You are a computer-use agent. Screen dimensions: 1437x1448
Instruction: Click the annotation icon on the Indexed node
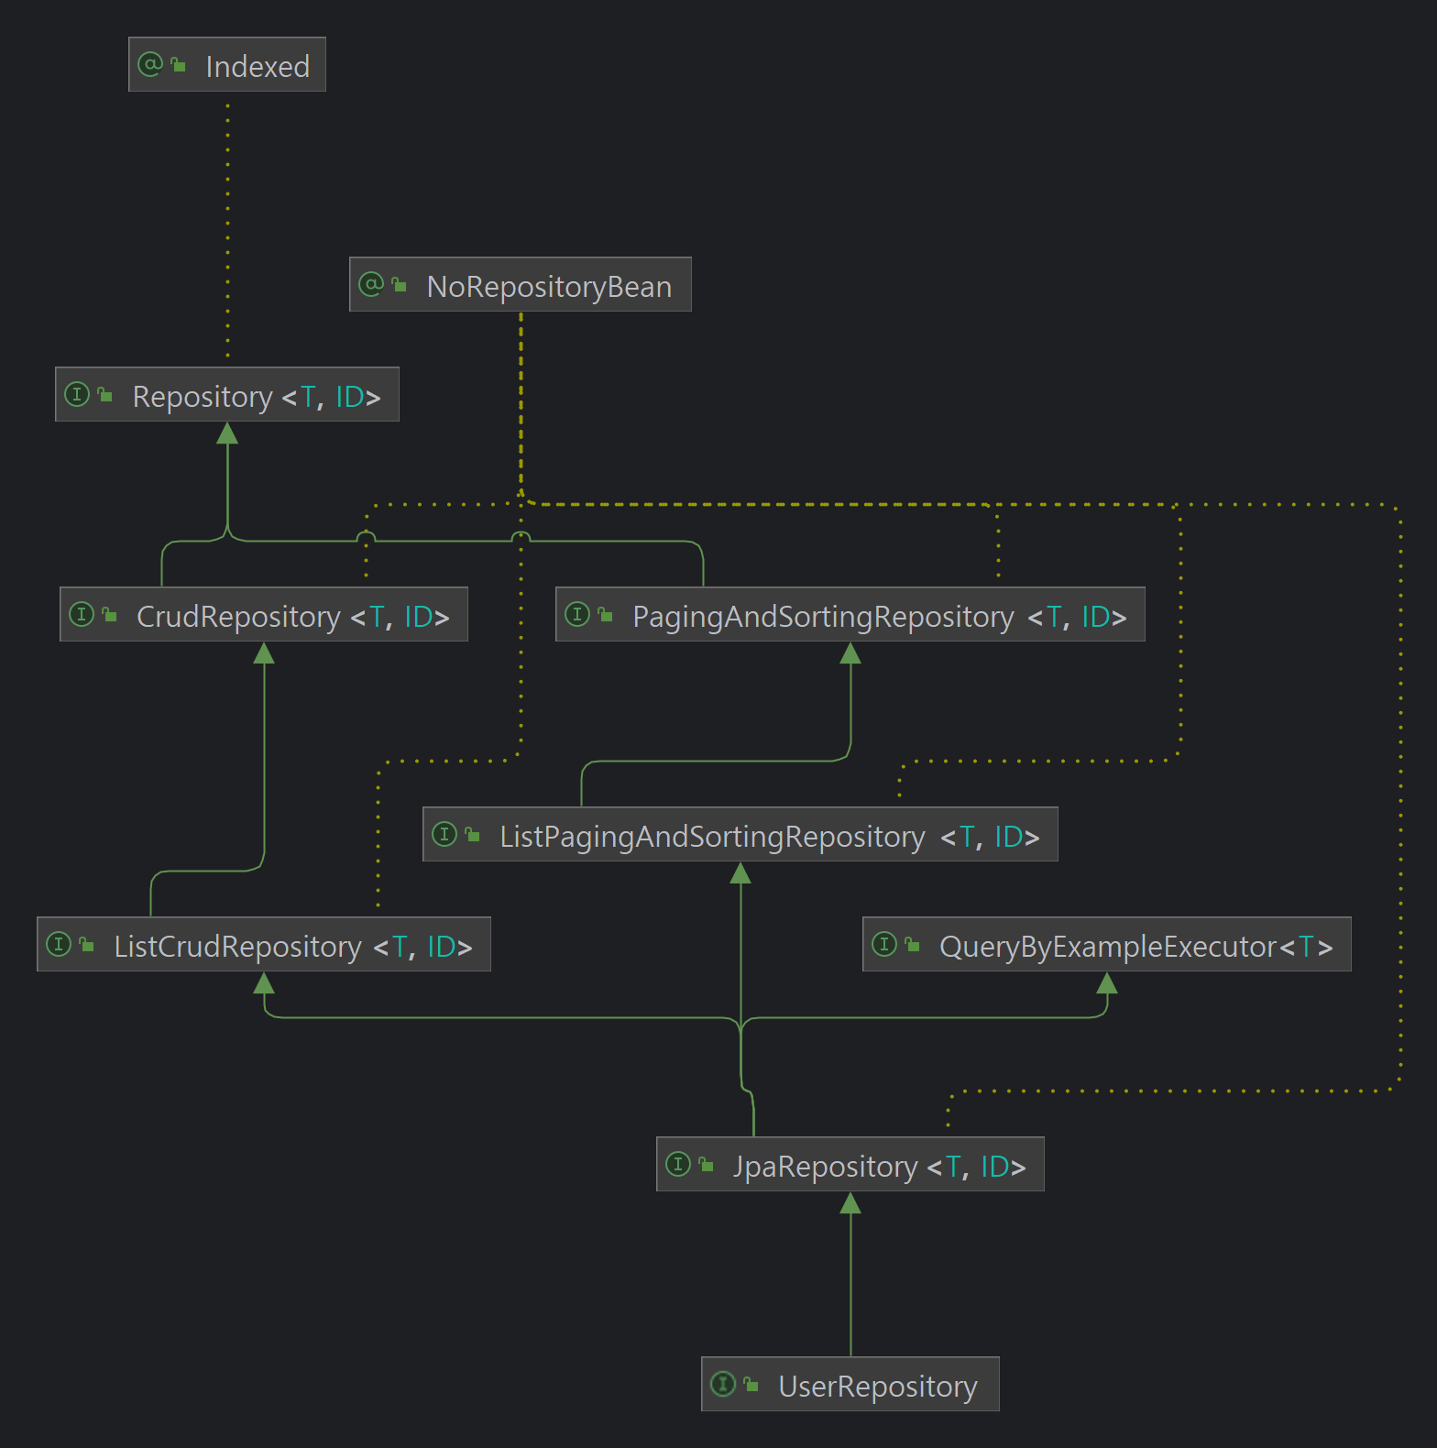(149, 64)
